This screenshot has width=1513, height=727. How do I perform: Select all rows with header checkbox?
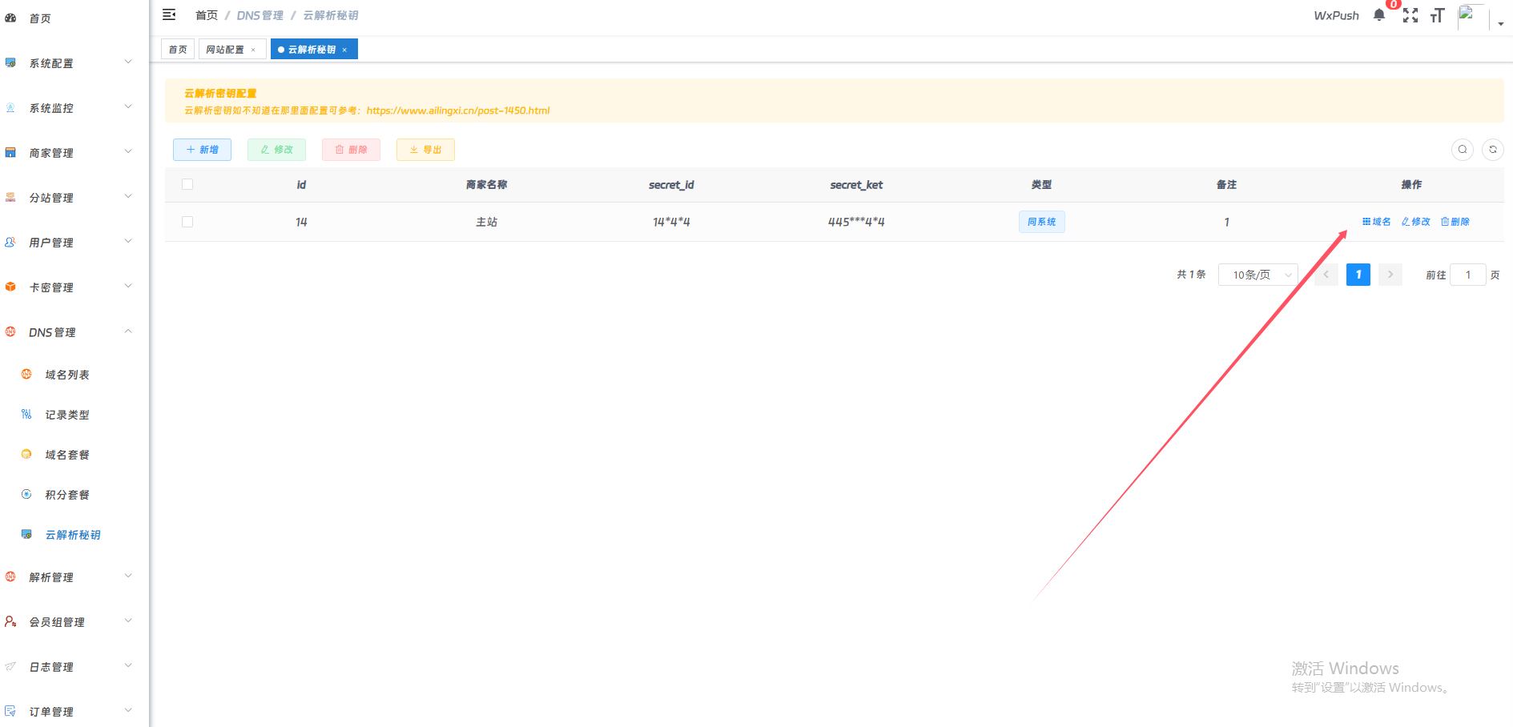pyautogui.click(x=187, y=184)
